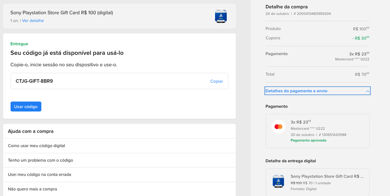Open 'Tenho um problema com o código'

point(119,160)
